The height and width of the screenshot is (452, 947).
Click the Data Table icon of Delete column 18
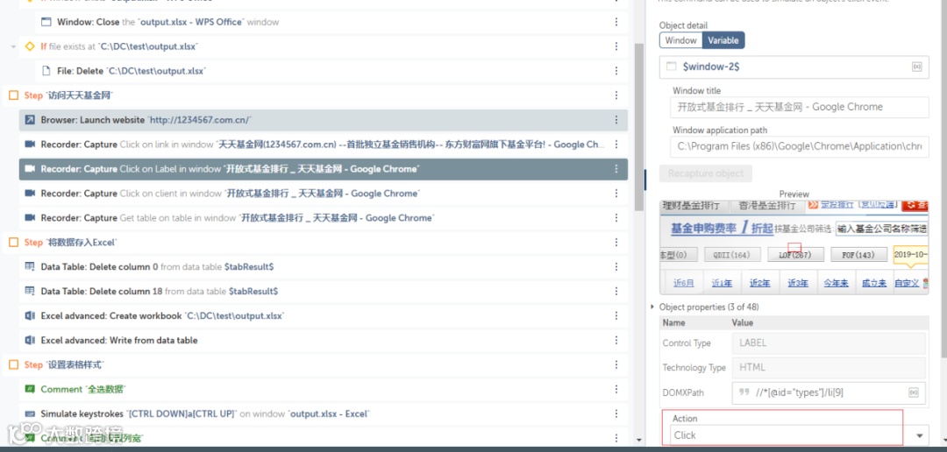tap(30, 291)
